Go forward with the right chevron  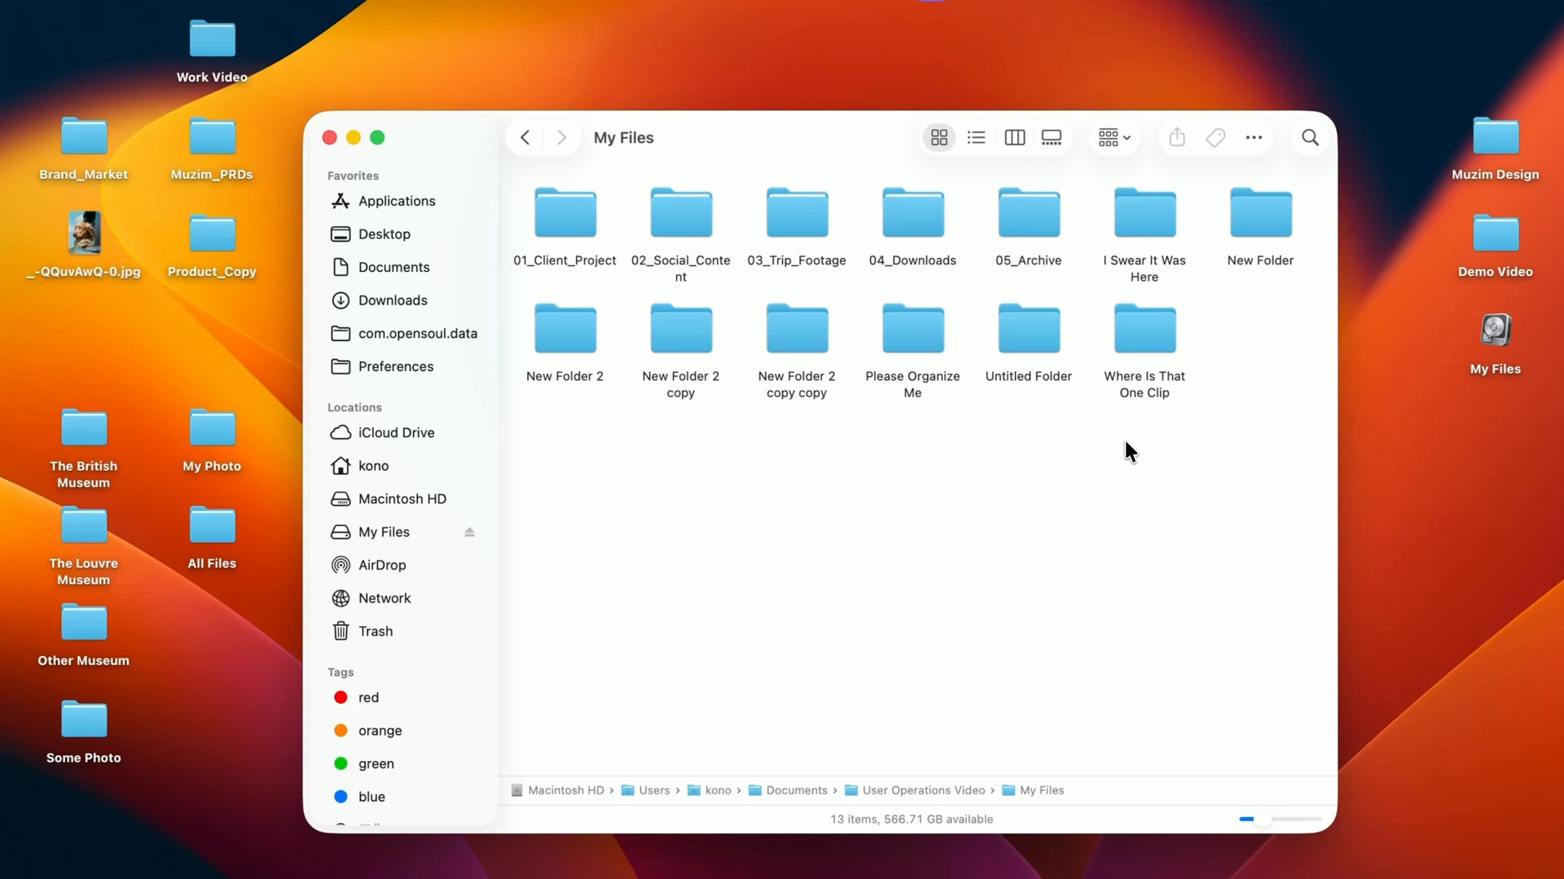[x=561, y=138]
